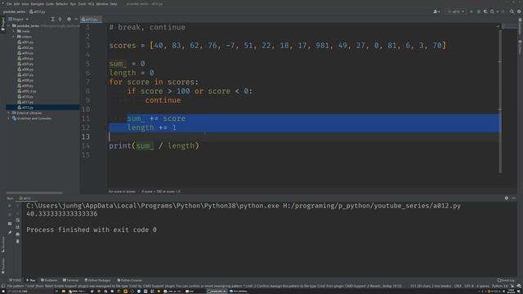Open the Run tool window tab
Image resolution: width=523 pixels, height=294 pixels.
tap(31, 280)
